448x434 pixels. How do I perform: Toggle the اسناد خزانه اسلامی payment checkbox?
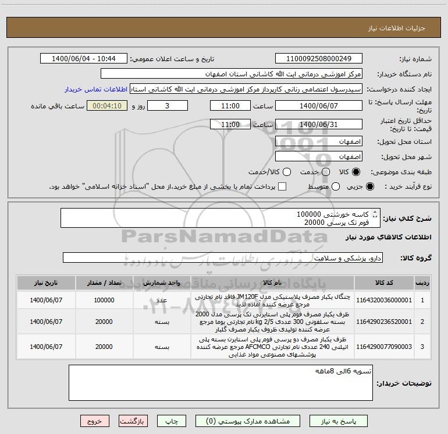[x=282, y=186]
